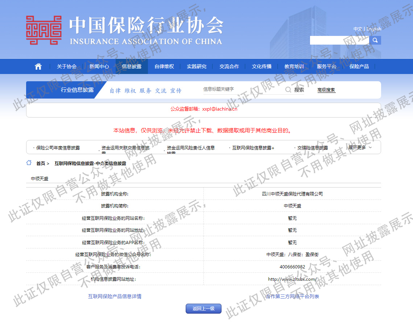Go to 新闻中心 section
This screenshot has width=413, height=325.
click(x=99, y=66)
